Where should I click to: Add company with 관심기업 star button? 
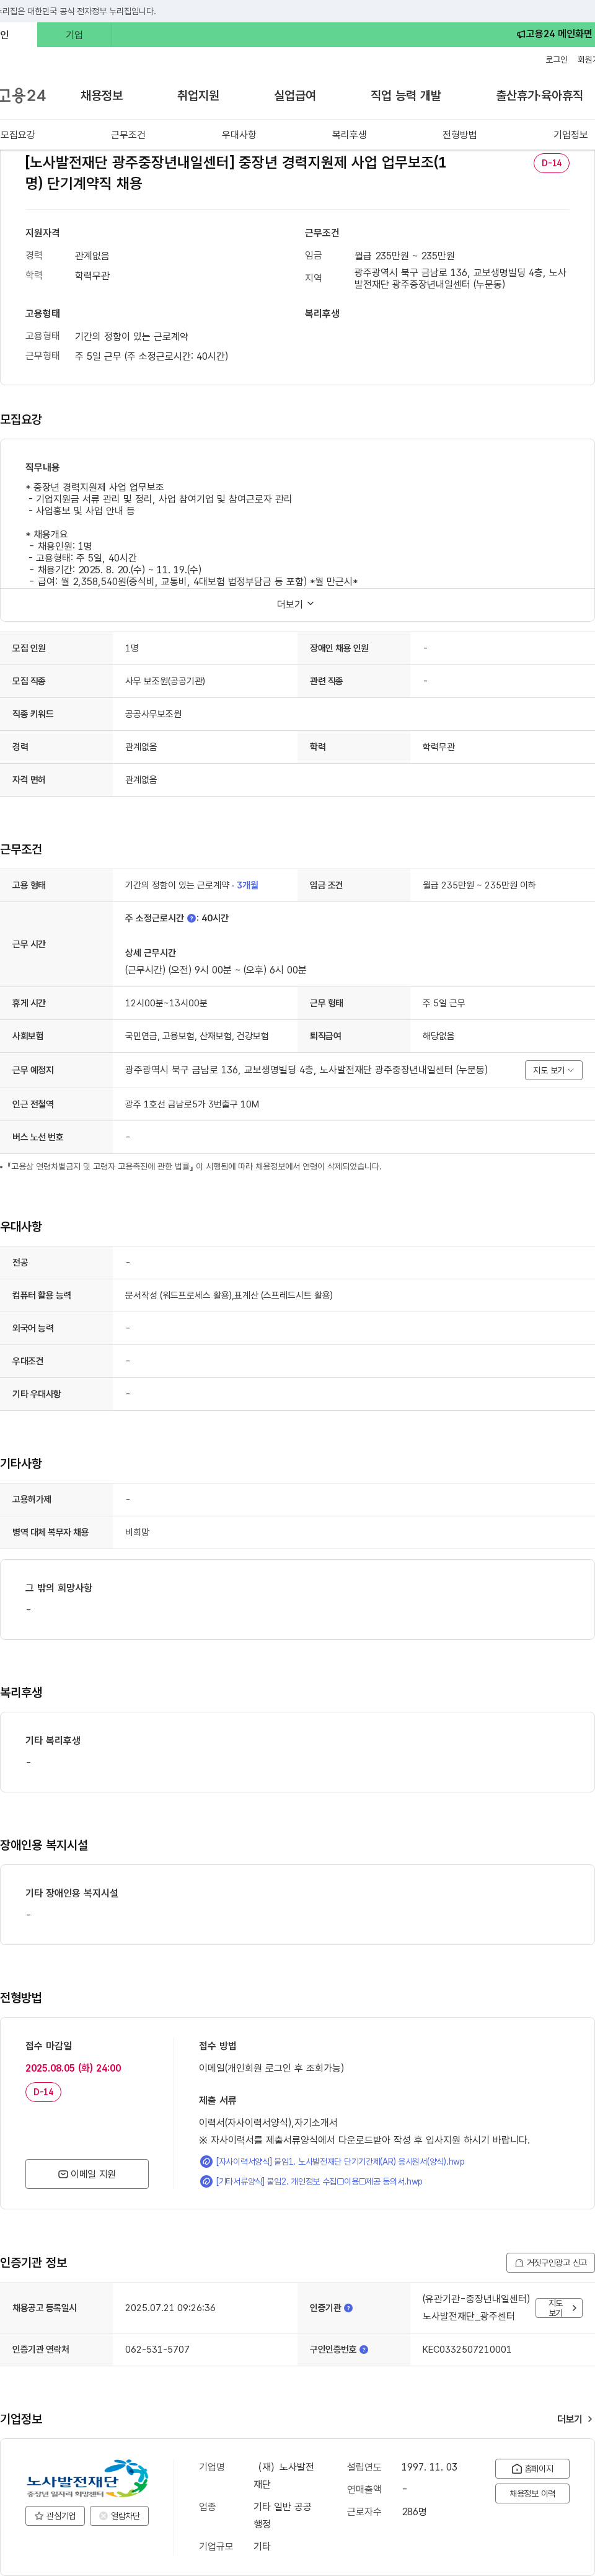[55, 2516]
